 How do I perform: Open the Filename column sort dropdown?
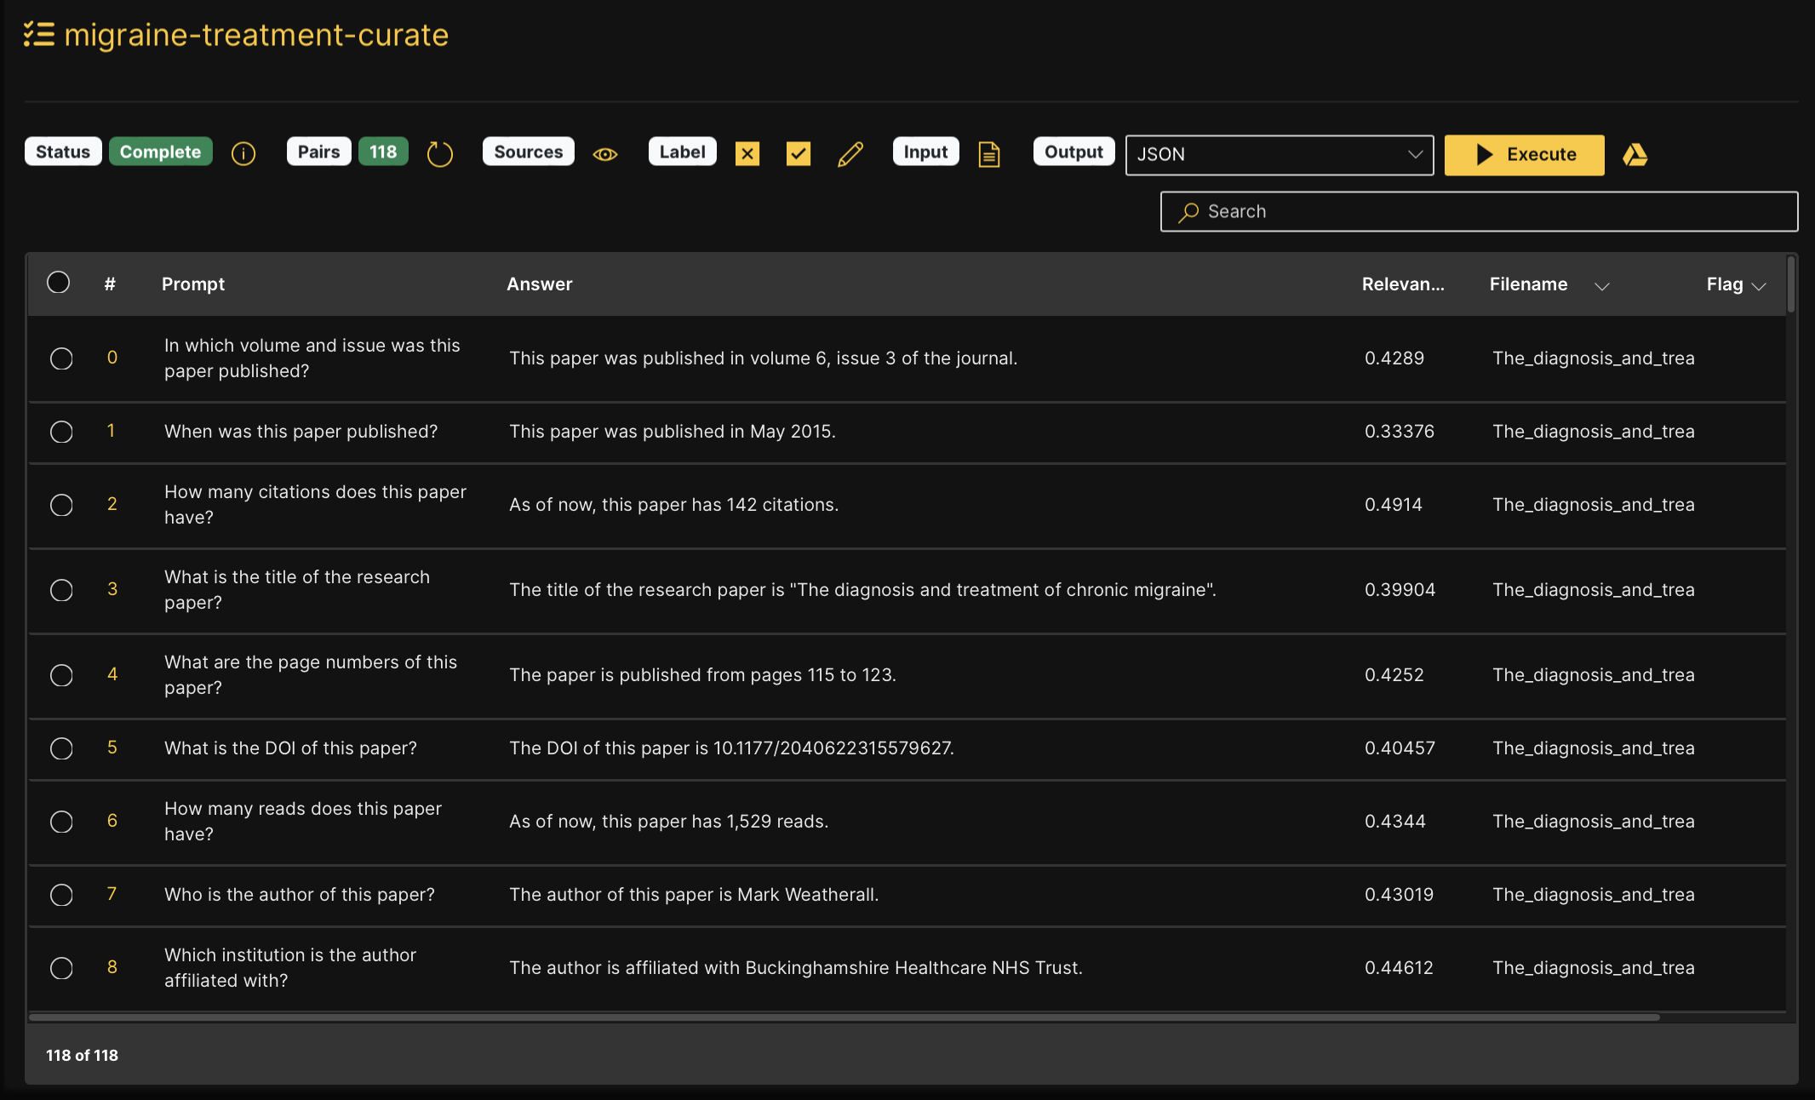click(x=1603, y=285)
